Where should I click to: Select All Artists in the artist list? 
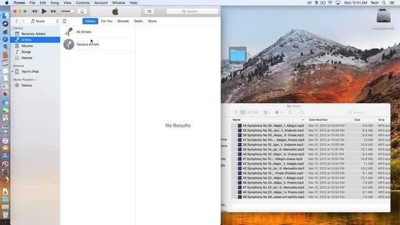(x=99, y=32)
